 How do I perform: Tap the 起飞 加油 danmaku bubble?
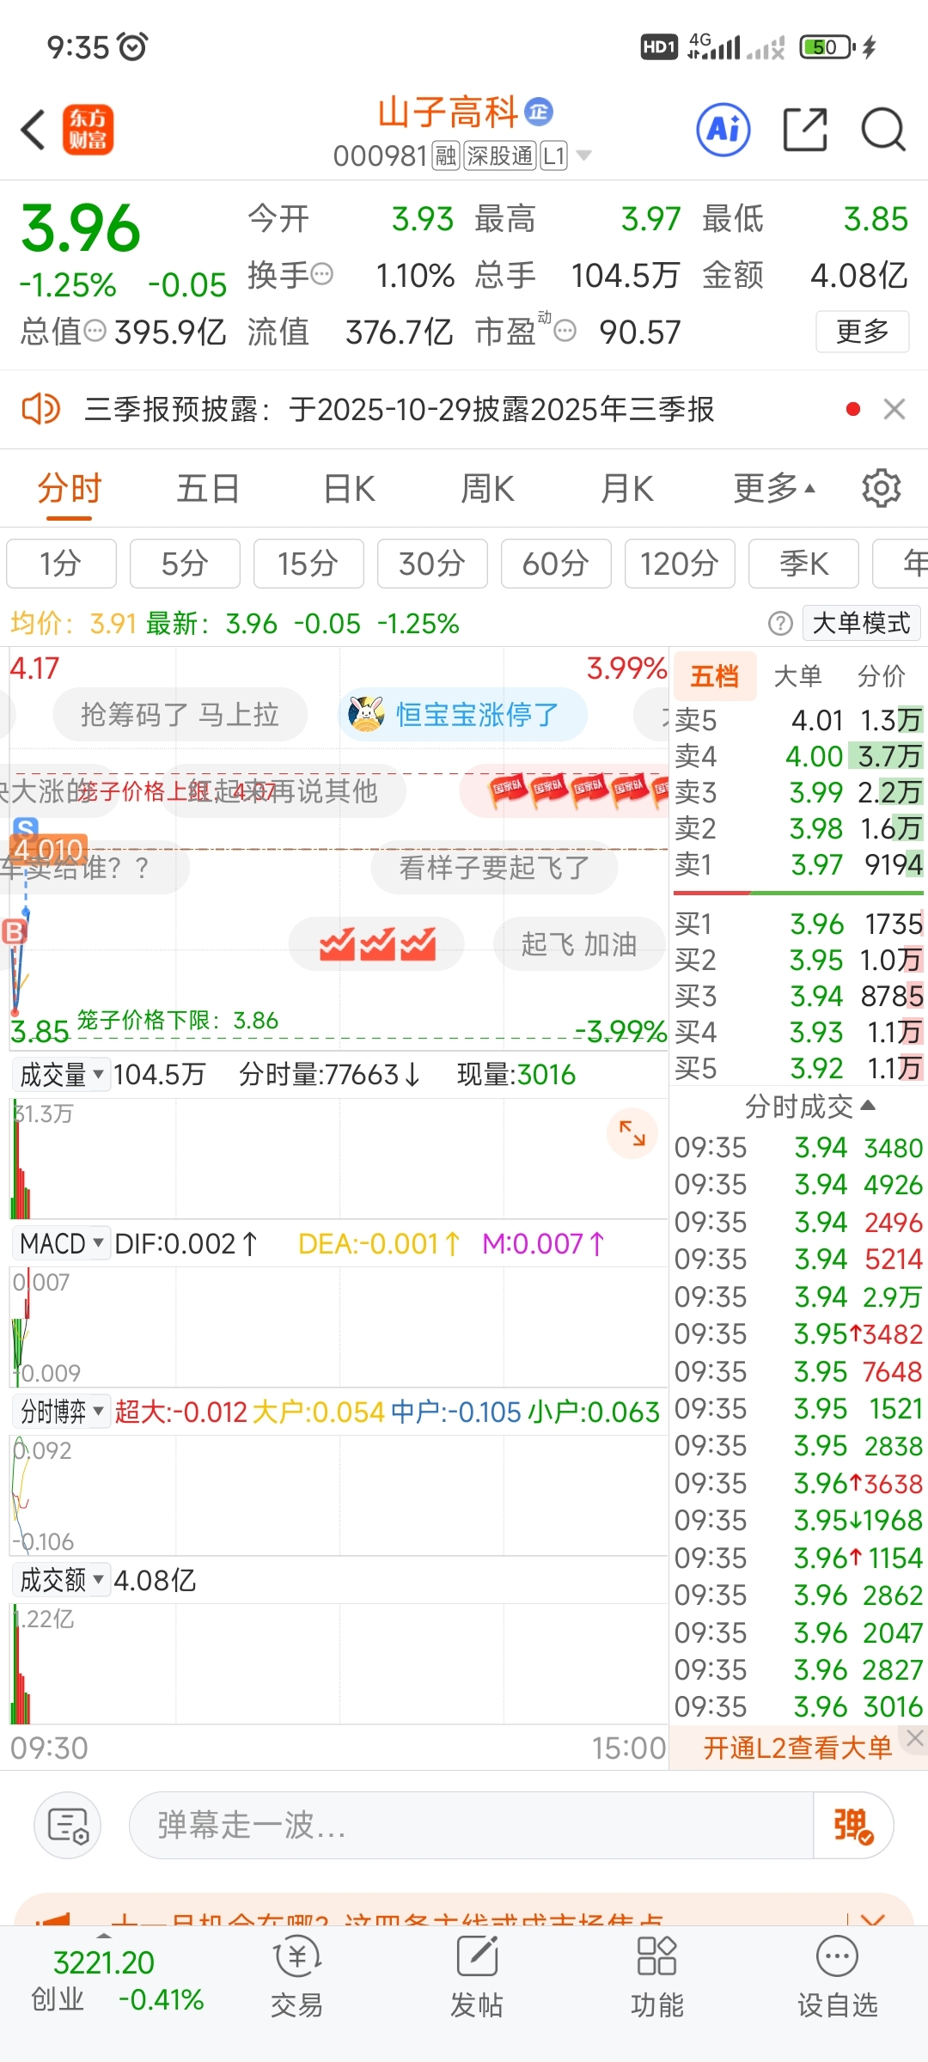click(x=579, y=944)
